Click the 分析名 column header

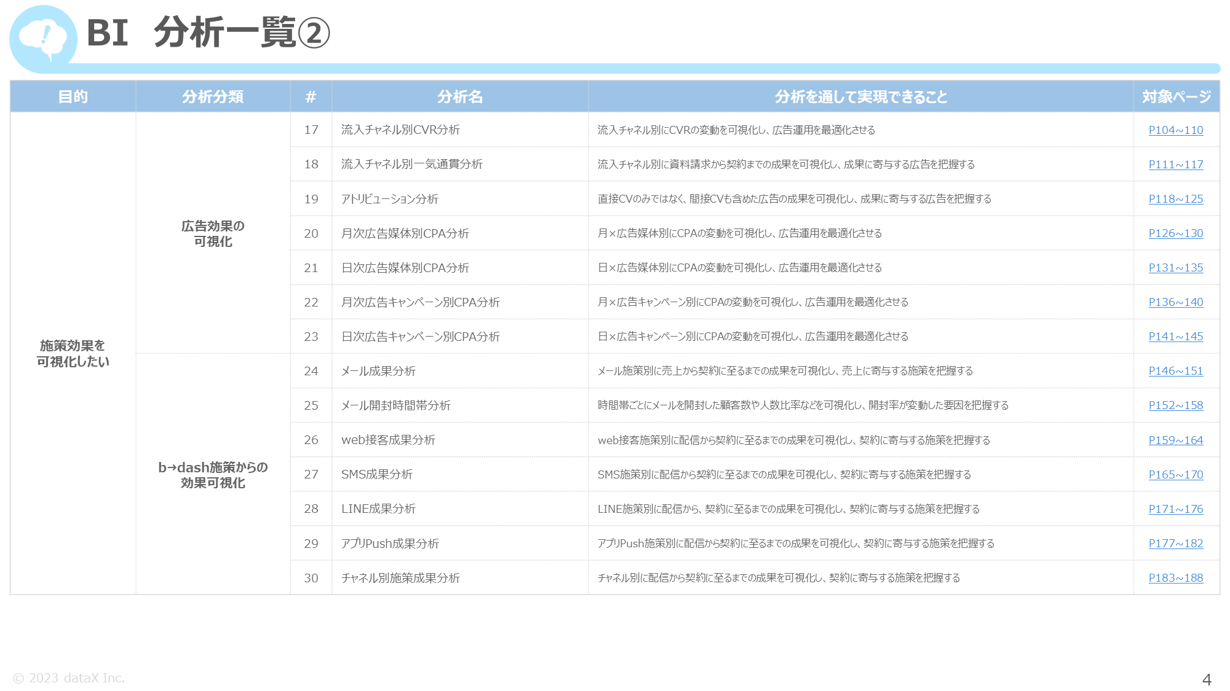pyautogui.click(x=460, y=96)
